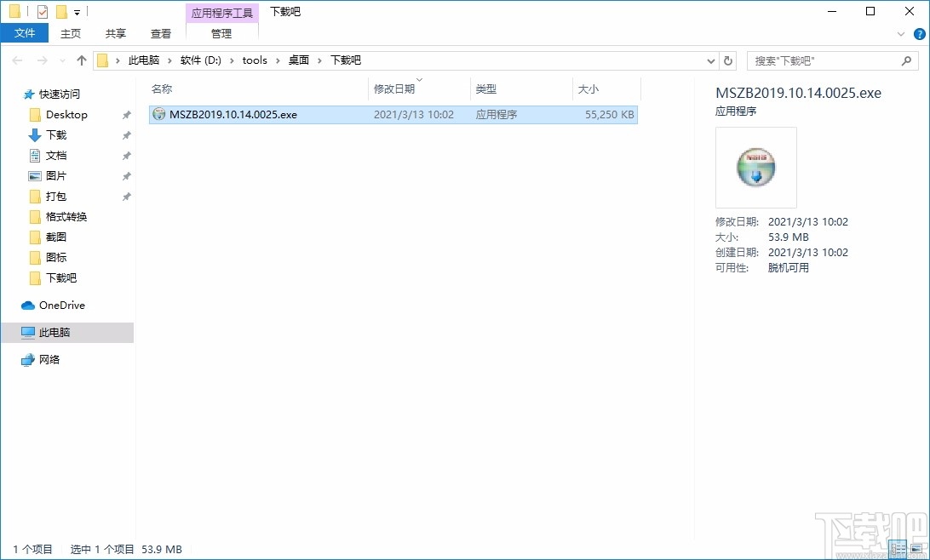Image resolution: width=930 pixels, height=560 pixels.
Task: Sort by the 名称 column header
Action: 257,89
